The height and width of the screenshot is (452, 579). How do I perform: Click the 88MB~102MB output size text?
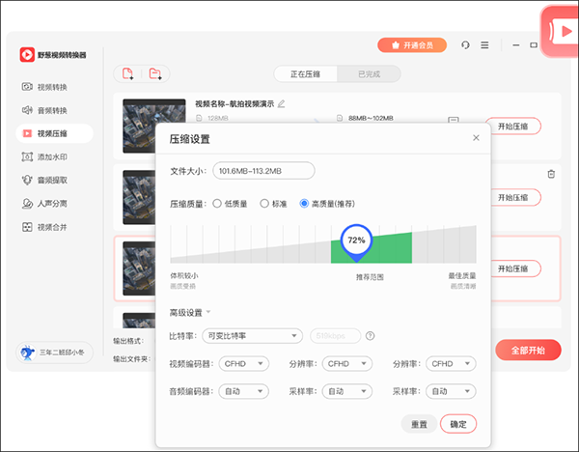coord(371,118)
